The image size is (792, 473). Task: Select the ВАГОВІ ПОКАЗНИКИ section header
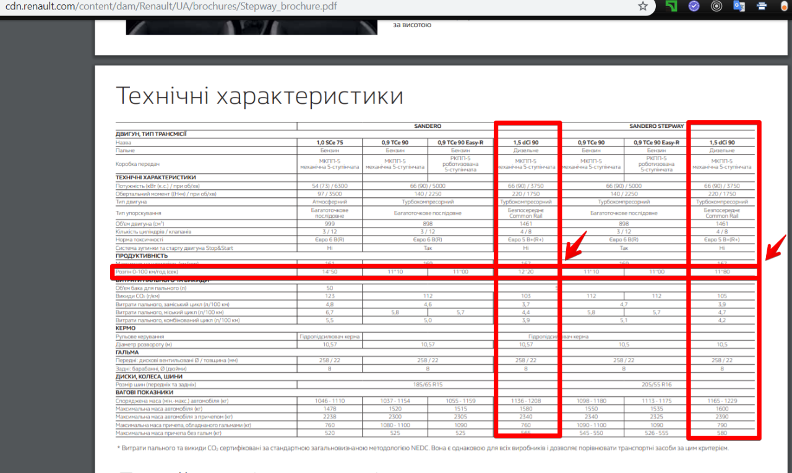[x=144, y=393]
